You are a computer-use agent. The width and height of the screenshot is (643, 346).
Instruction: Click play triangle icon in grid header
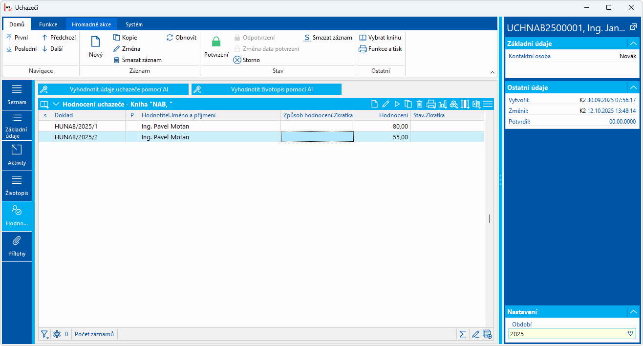pyautogui.click(x=397, y=104)
